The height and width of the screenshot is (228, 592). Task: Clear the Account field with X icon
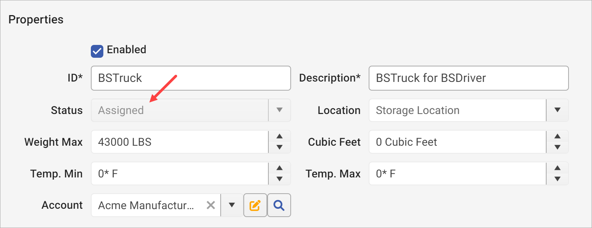[x=211, y=205]
